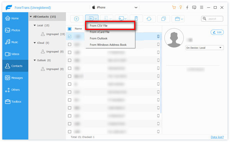This screenshot has height=142, width=230.
Task: Click the contact avatar picture
Action: (174, 38)
